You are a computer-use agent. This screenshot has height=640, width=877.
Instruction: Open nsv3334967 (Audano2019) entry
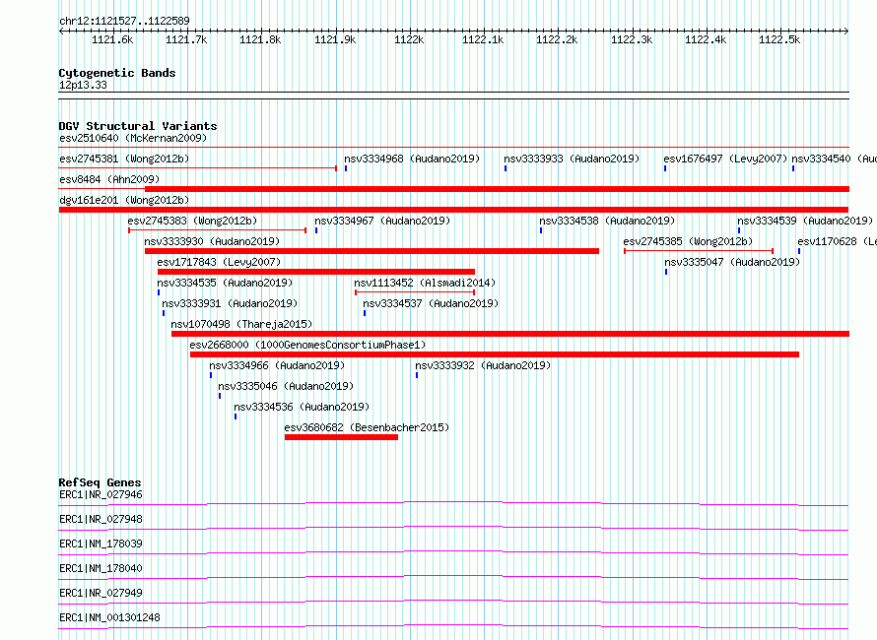(382, 221)
